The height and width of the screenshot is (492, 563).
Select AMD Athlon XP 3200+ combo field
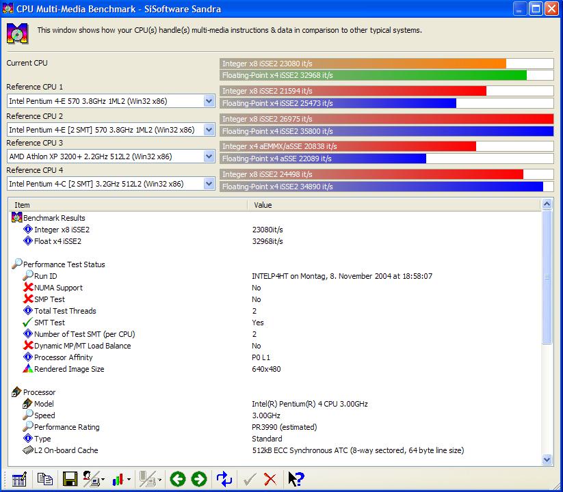coord(111,156)
